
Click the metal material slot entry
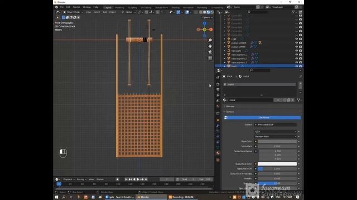[x=259, y=84]
